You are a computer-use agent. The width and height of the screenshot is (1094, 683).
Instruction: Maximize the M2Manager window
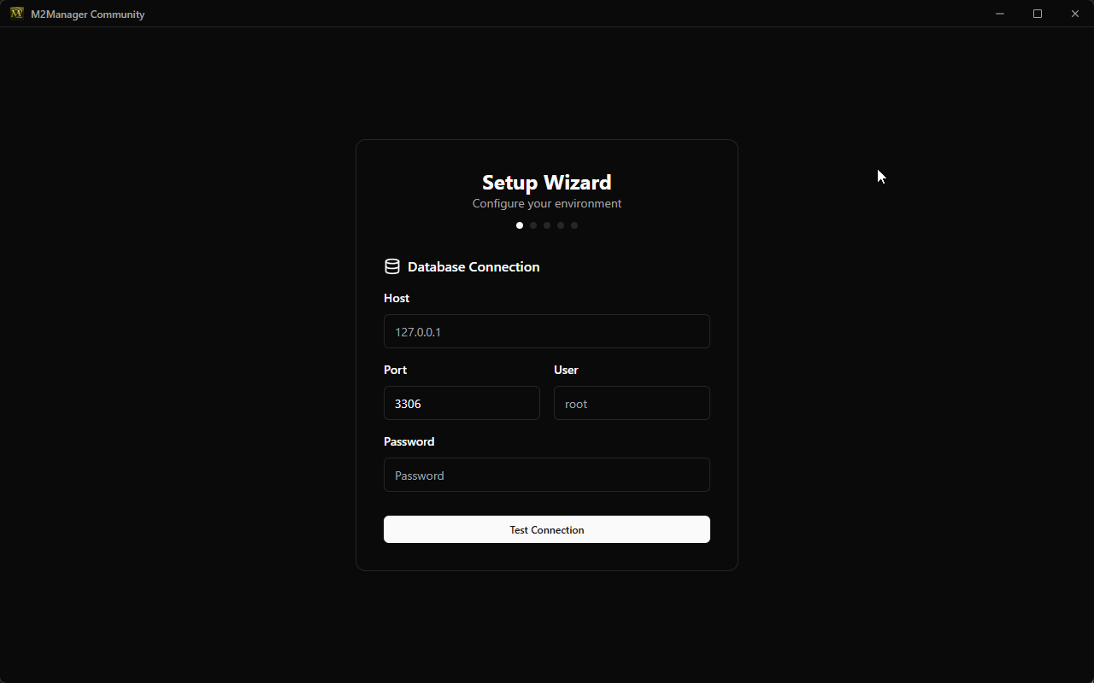[x=1037, y=14]
